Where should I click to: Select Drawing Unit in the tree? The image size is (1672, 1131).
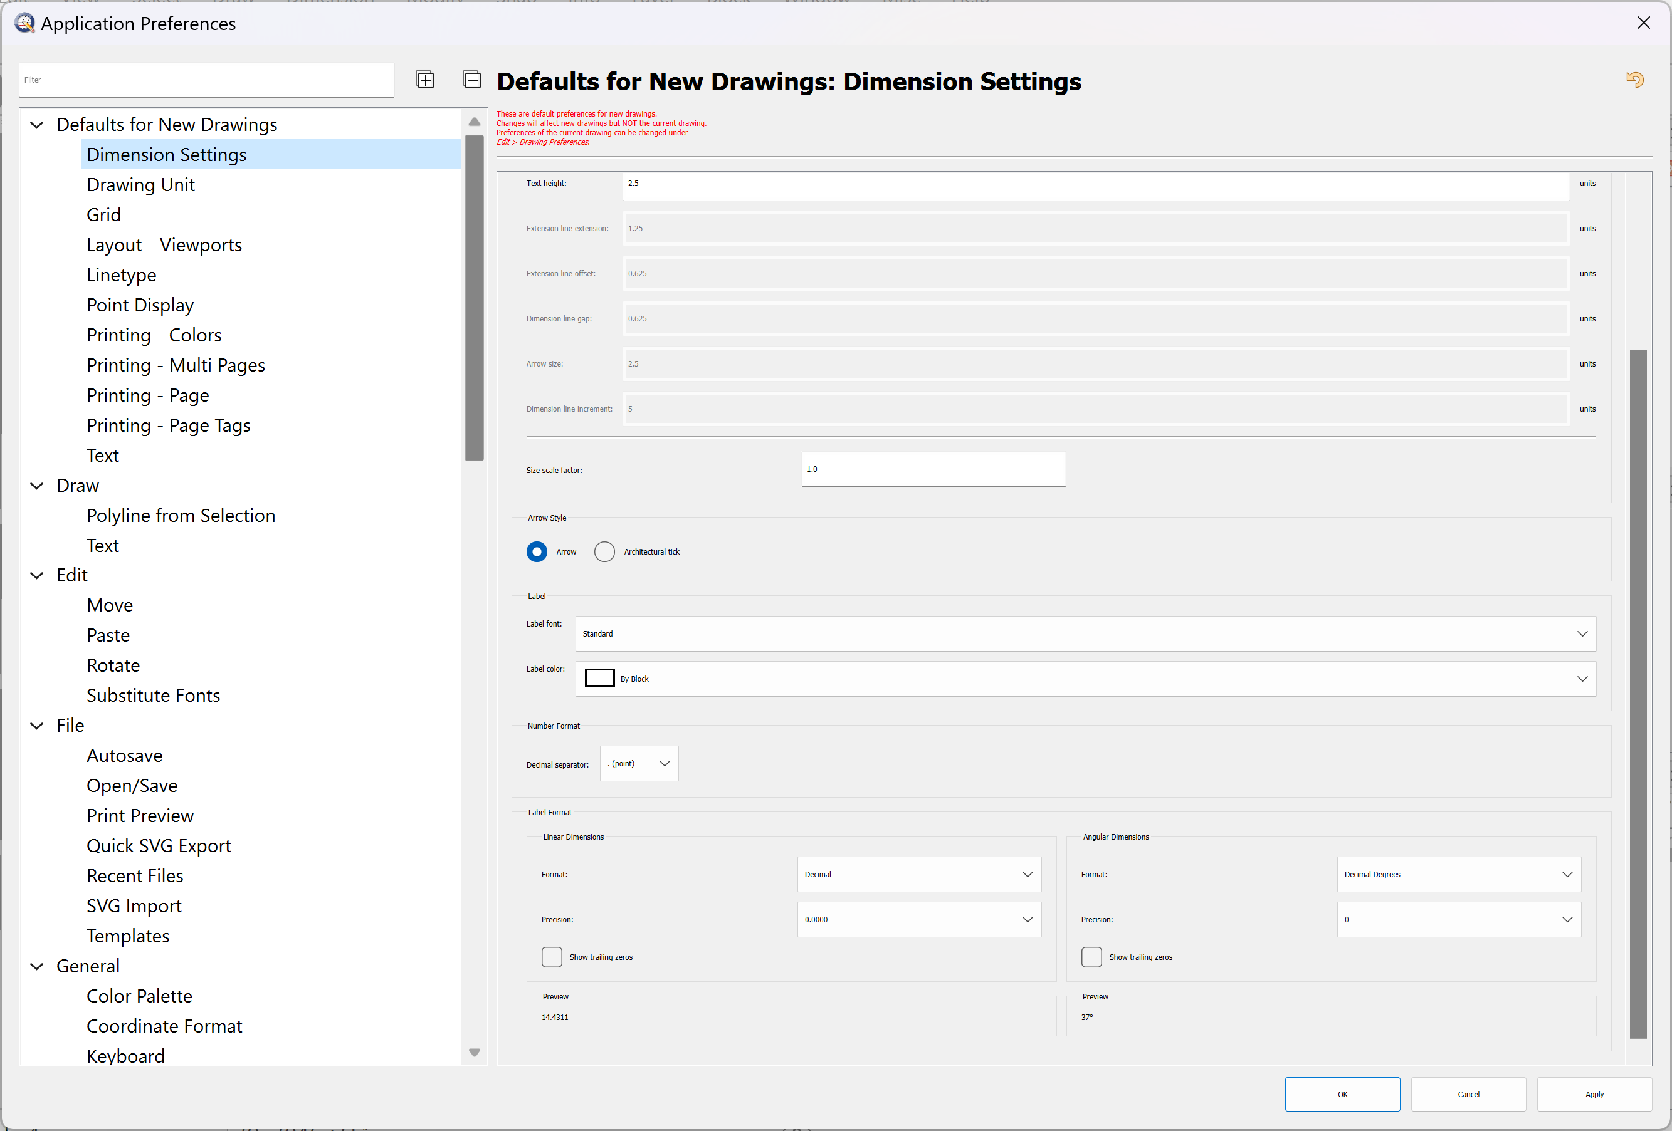tap(140, 185)
